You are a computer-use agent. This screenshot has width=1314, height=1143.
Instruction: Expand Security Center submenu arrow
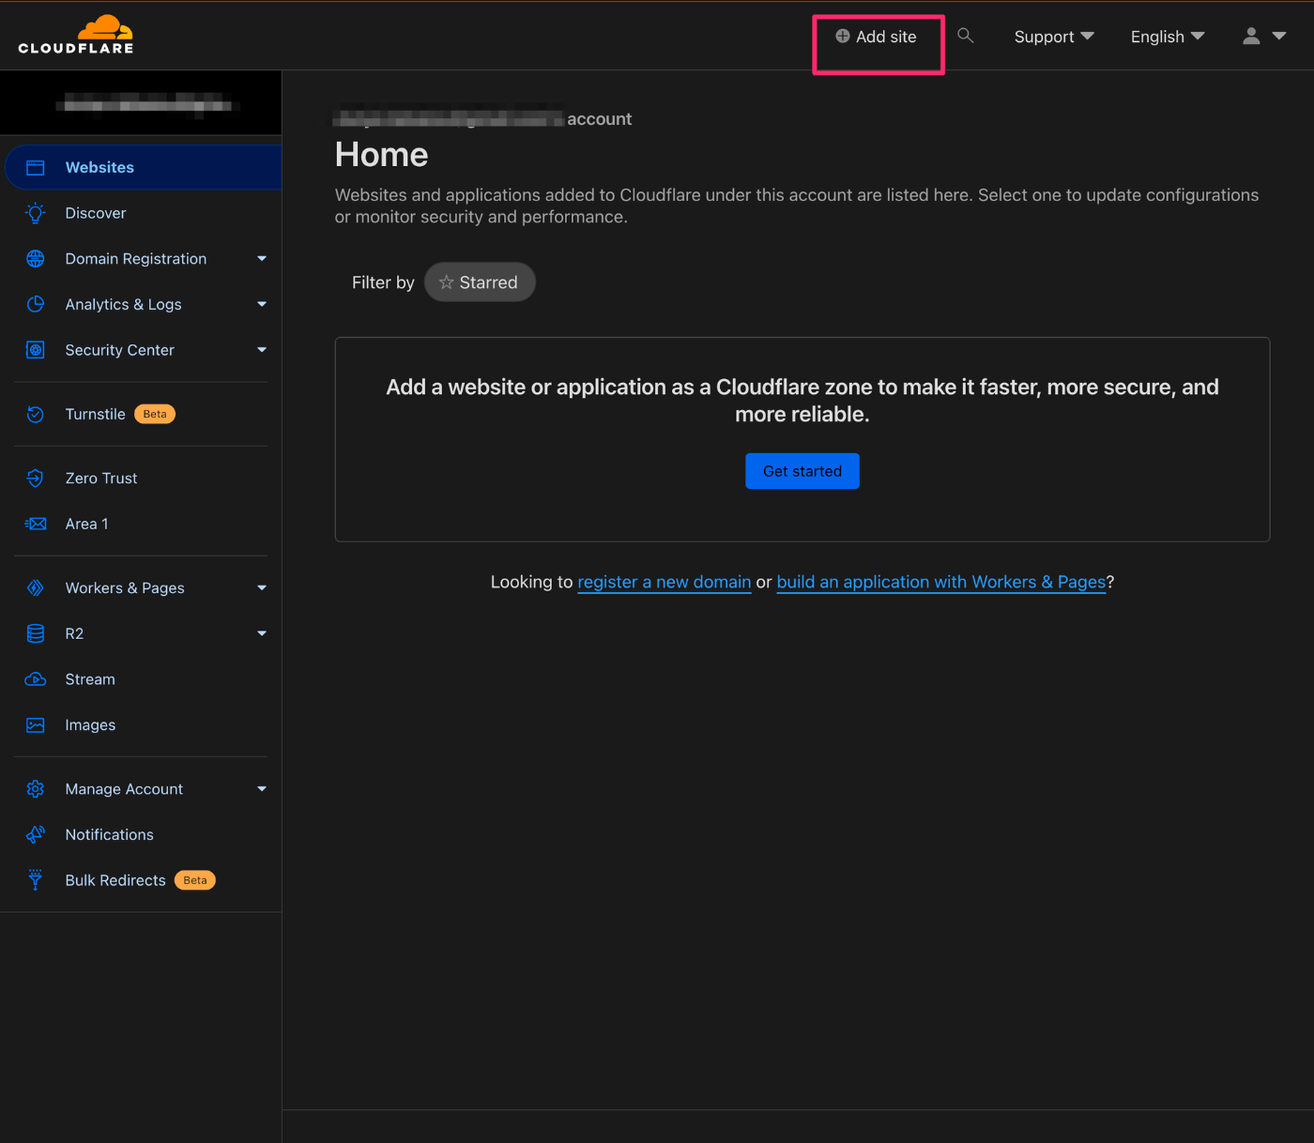[262, 350]
